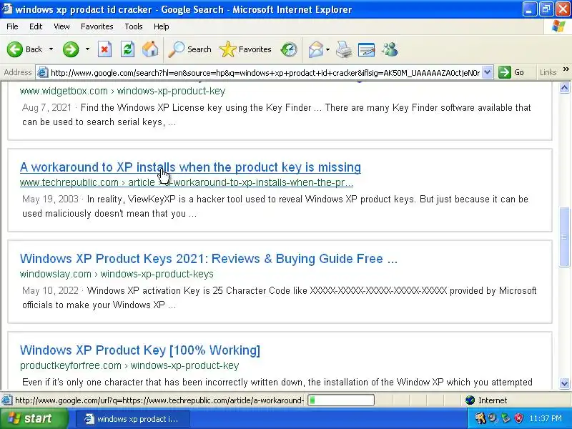Click inside the Address URL field
The height and width of the screenshot is (429, 572).
click(265, 73)
